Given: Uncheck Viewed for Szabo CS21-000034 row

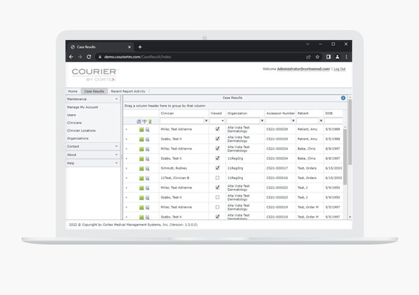Looking at the screenshot, I should point(217,158).
